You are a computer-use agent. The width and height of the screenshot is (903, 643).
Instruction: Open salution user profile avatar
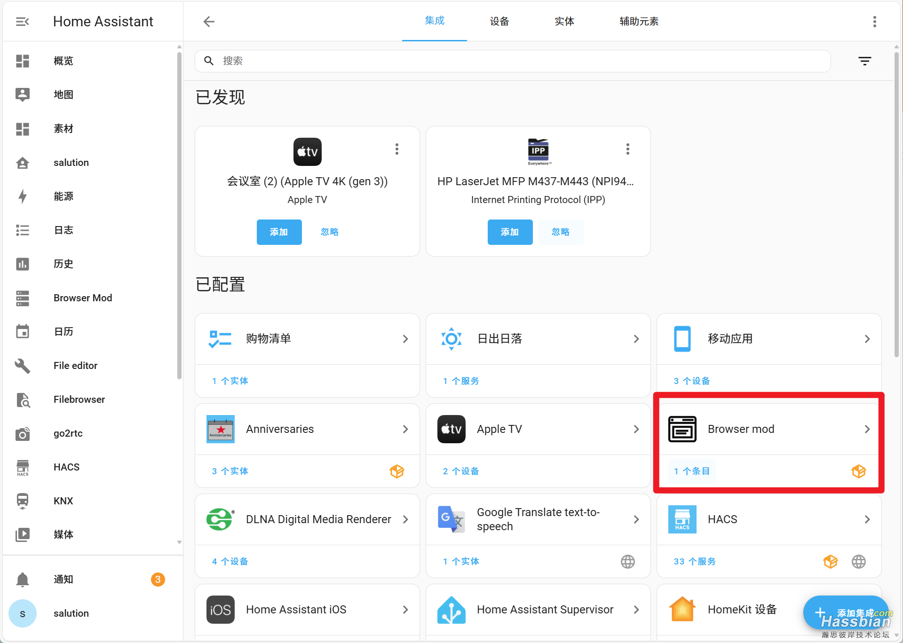pos(23,614)
